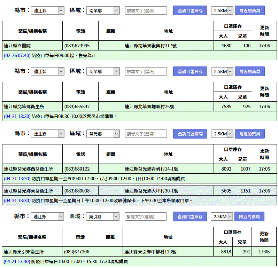The width and height of the screenshot is (278, 268).
Task: Open county dropdown in 東引鄉 section
Action: point(47,216)
